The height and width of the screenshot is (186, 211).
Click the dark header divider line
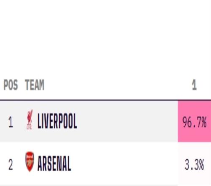pyautogui.click(x=105, y=100)
